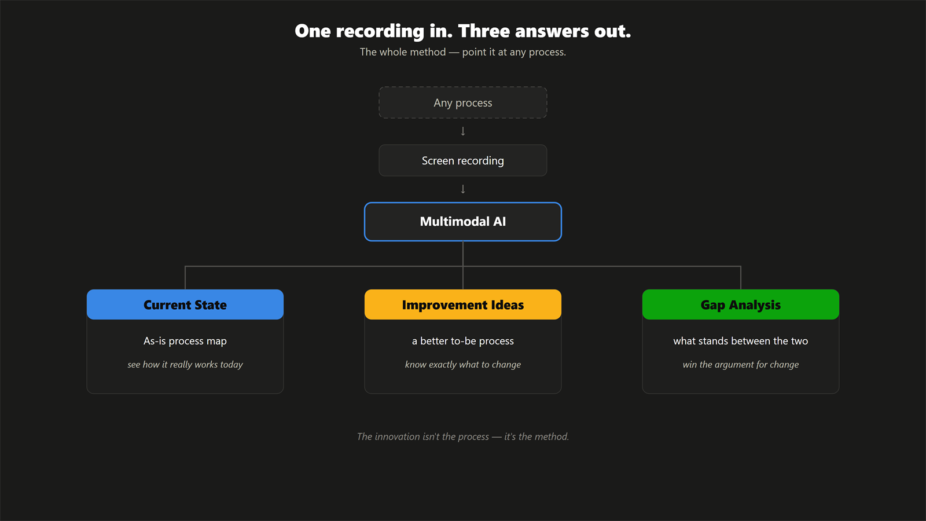Select the "Screen recording" box
Viewport: 926px width, 521px height.
tap(463, 160)
